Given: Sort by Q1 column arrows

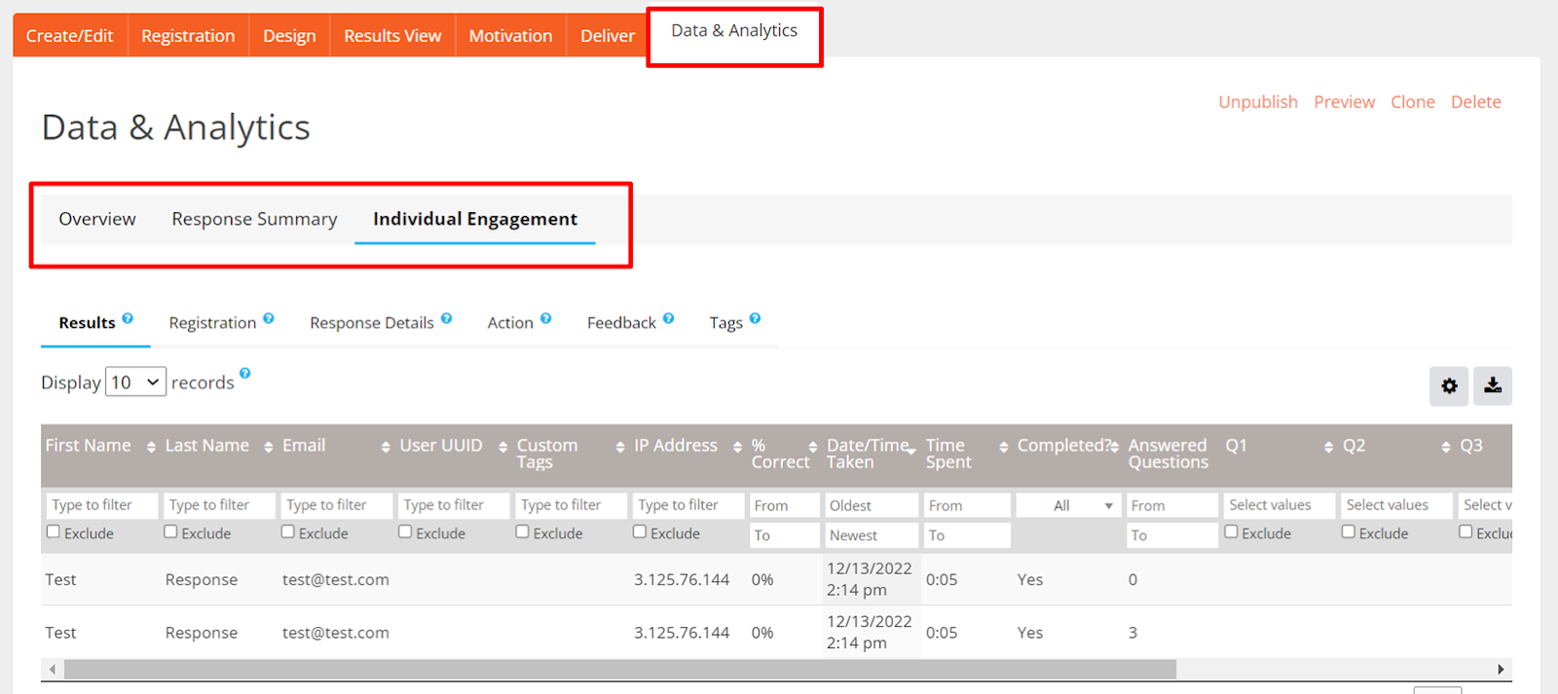Looking at the screenshot, I should point(1329,447).
